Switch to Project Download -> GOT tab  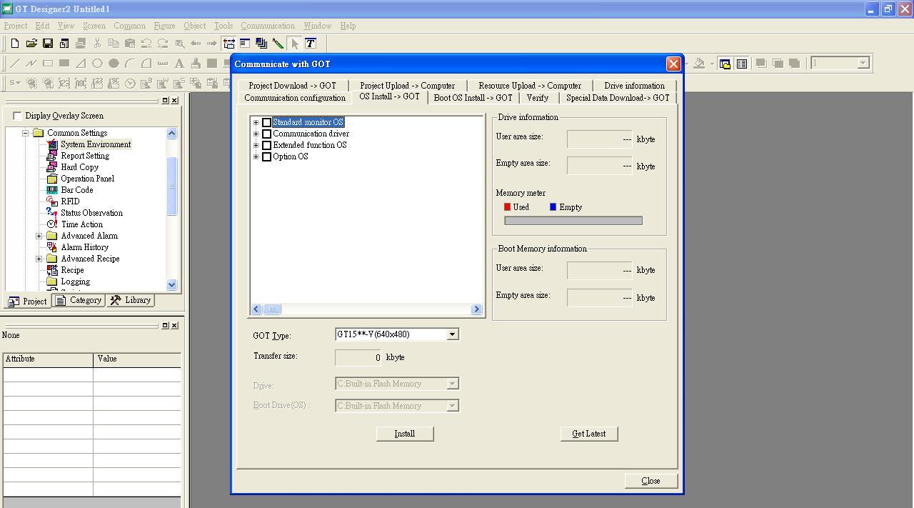(x=292, y=86)
